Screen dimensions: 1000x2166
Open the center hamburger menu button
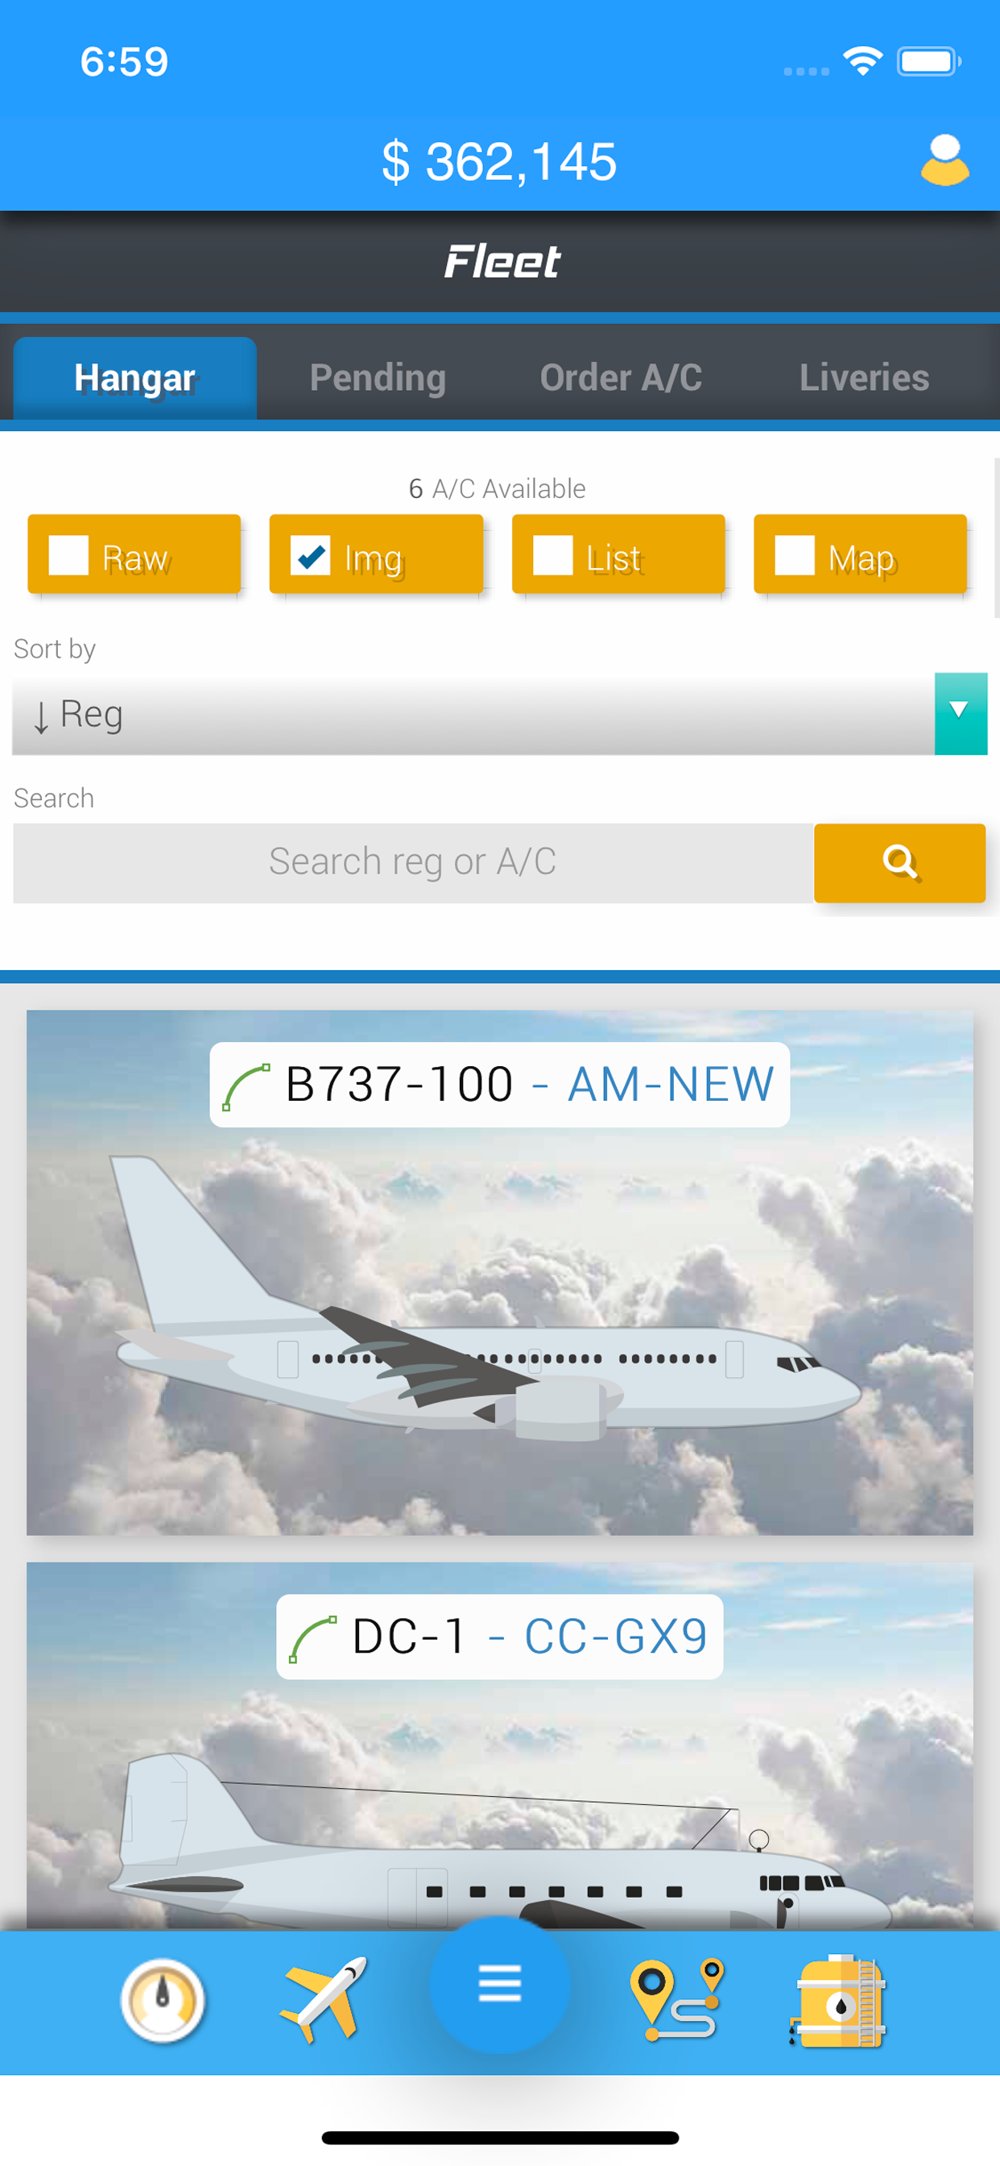pos(500,1985)
